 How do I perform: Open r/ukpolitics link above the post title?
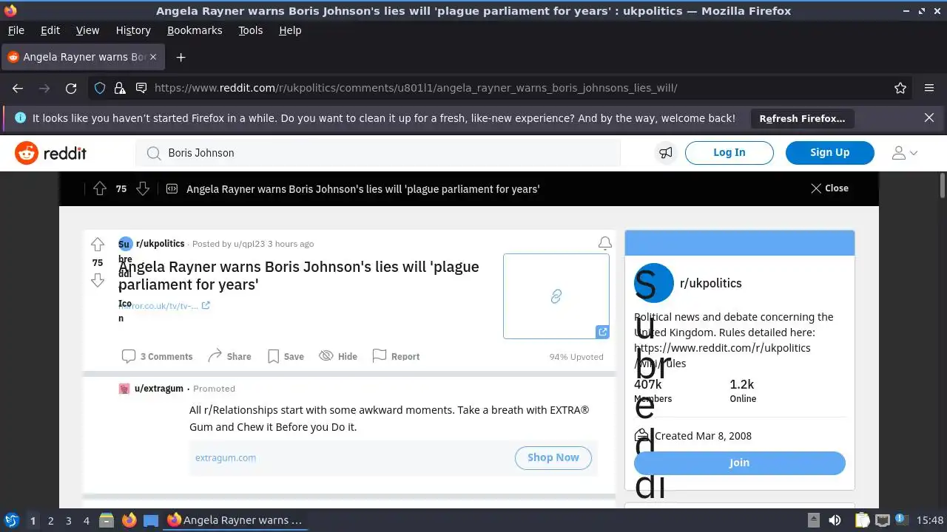160,243
